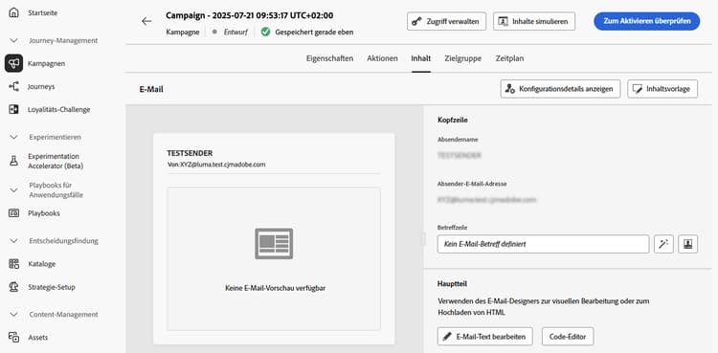Open the Playbooks icon

(13, 213)
